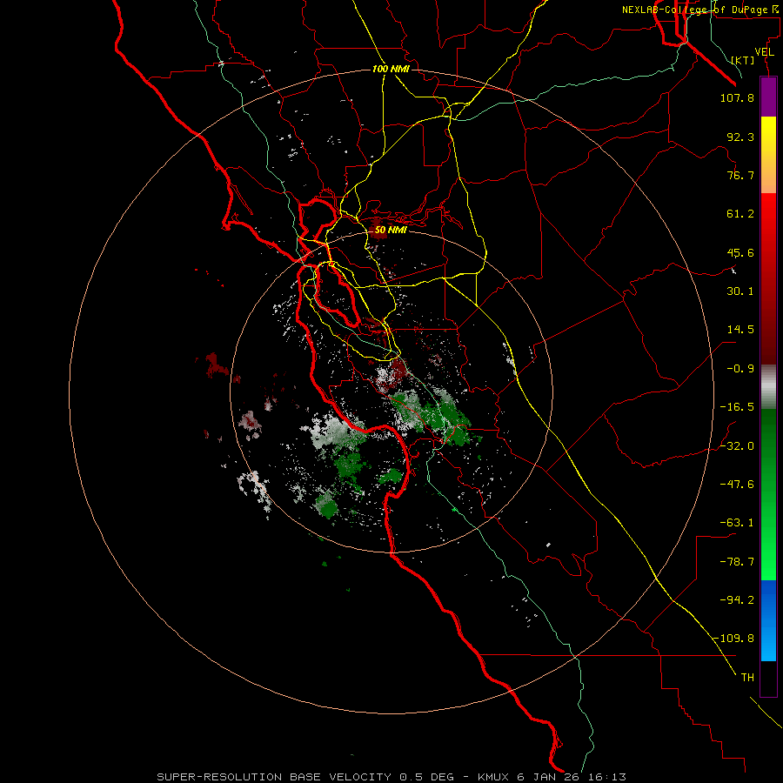Select the 14.5 scale value

740,330
